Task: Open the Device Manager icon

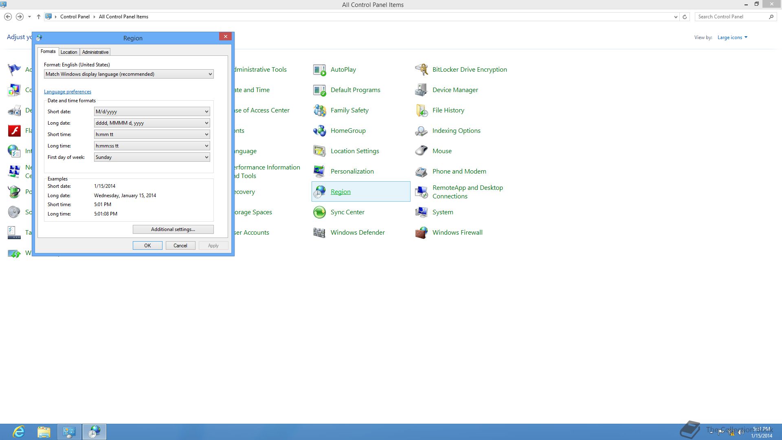Action: click(x=421, y=90)
